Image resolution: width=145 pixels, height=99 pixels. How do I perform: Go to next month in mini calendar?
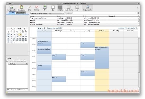[x=26, y=29]
